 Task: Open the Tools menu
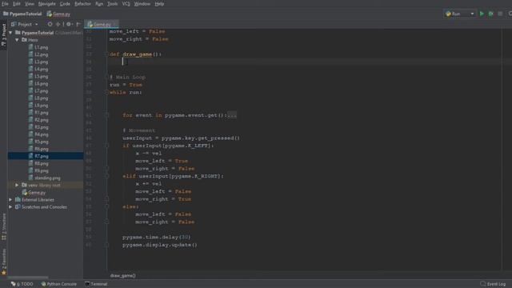(112, 4)
